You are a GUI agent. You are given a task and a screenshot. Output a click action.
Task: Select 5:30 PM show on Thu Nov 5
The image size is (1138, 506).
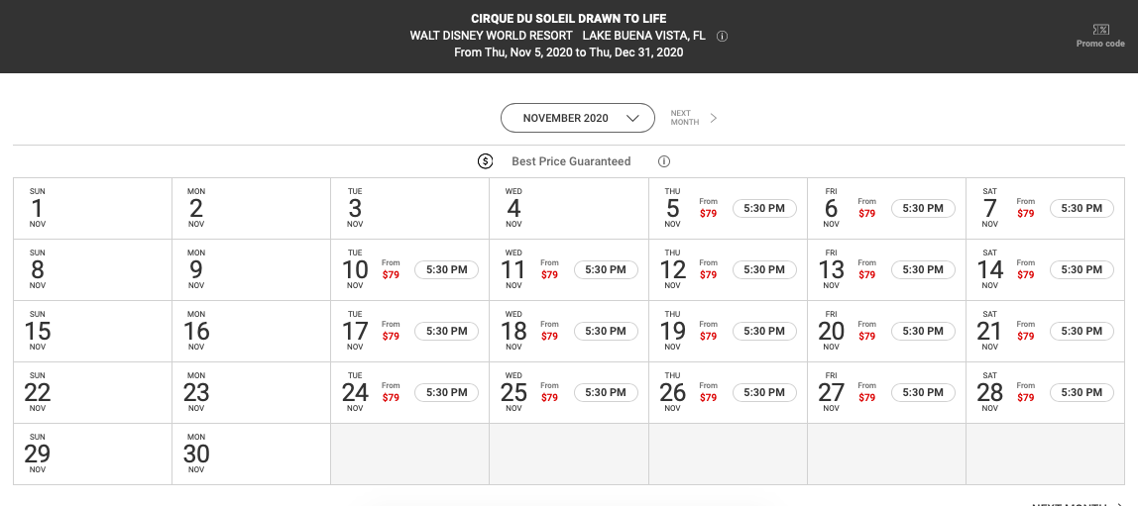(764, 208)
